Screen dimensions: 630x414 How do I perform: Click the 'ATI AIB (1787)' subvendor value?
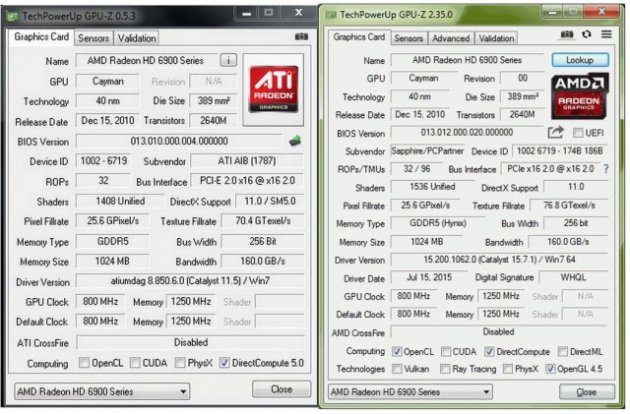[247, 161]
